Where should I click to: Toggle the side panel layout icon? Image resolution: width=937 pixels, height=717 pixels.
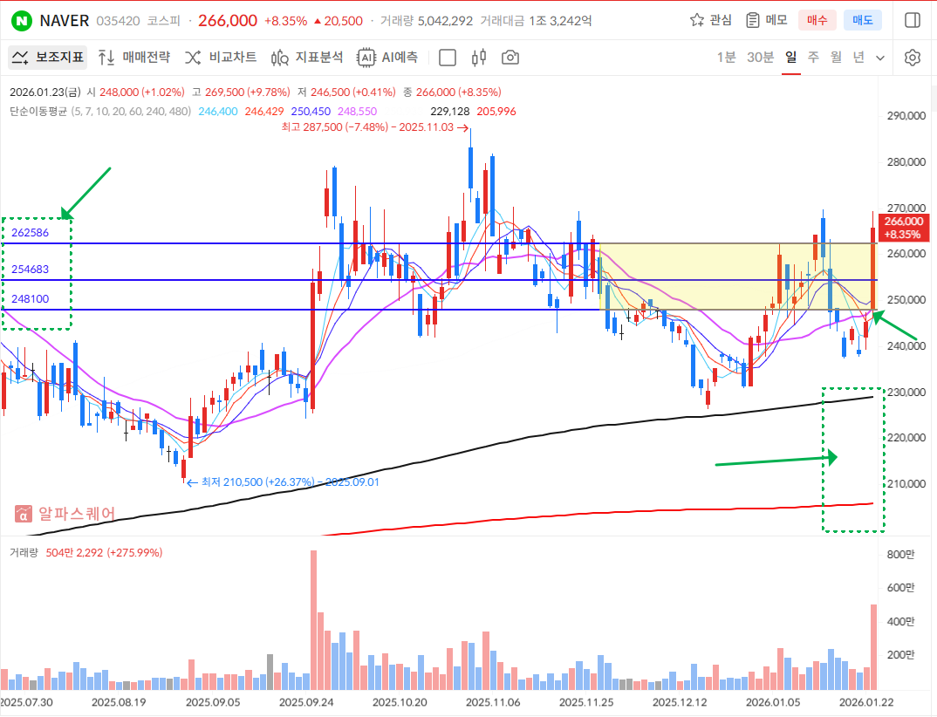(x=913, y=20)
